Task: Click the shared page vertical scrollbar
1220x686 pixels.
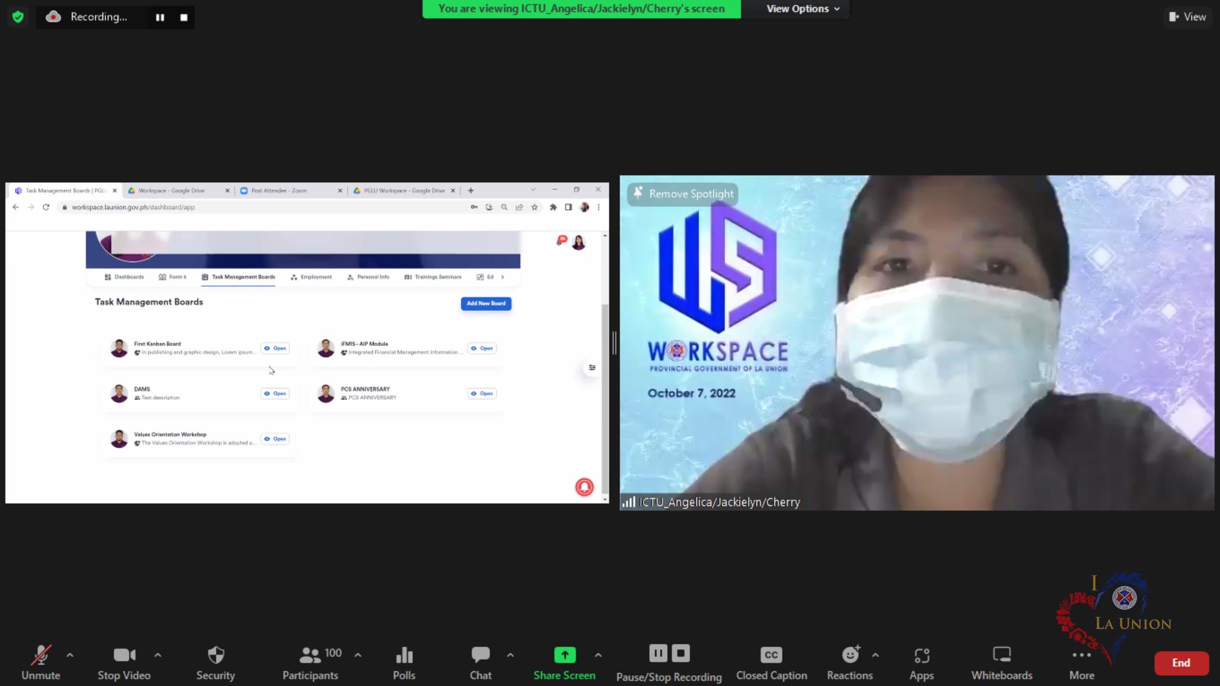Action: click(x=605, y=399)
